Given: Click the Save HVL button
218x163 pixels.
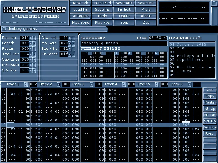Looking at the screenshot, I should pos(146,3).
